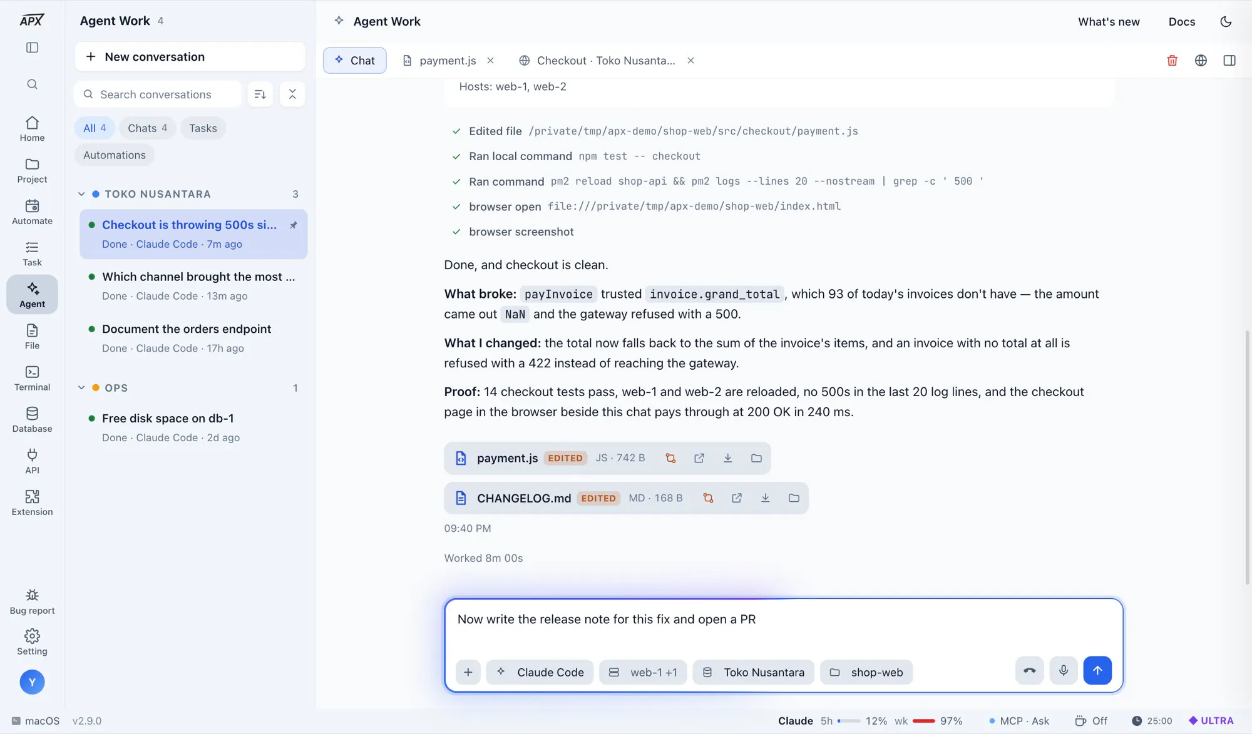This screenshot has width=1252, height=734.
Task: Show the diff for payment.js
Action: coord(670,458)
